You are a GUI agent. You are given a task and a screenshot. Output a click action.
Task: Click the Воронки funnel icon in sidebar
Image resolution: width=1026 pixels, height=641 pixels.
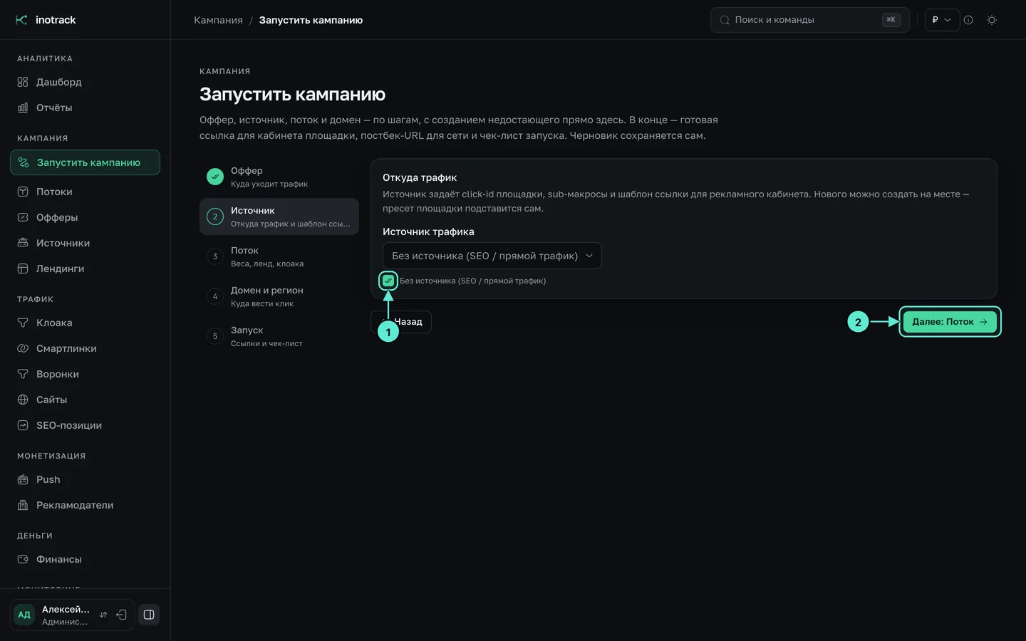click(x=23, y=374)
